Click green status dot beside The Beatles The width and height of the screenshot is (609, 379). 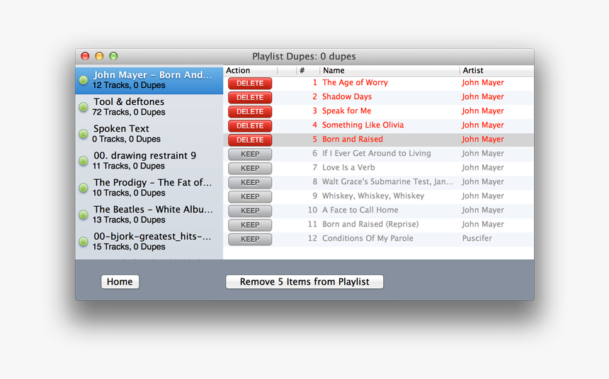(x=84, y=215)
